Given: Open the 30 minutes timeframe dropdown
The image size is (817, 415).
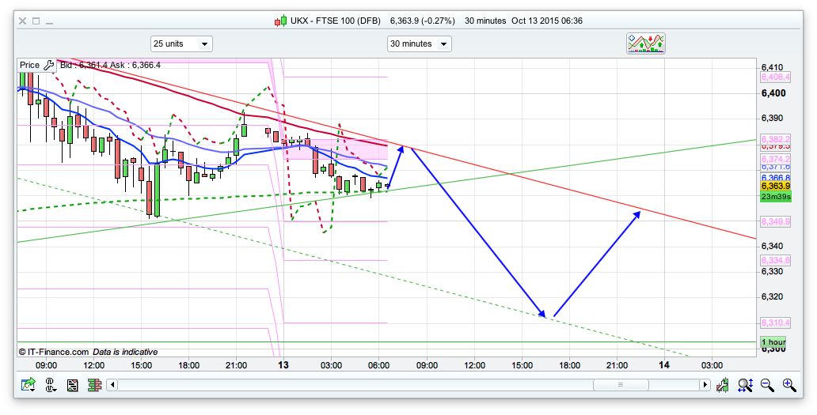Looking at the screenshot, I should (x=419, y=44).
